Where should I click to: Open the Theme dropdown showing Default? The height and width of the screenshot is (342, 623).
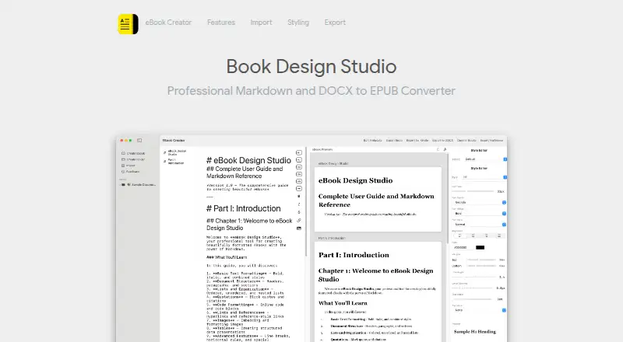point(485,159)
